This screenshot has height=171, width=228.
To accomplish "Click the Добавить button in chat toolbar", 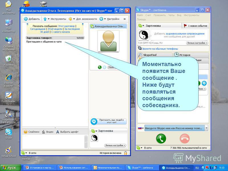I will coord(32,19).
